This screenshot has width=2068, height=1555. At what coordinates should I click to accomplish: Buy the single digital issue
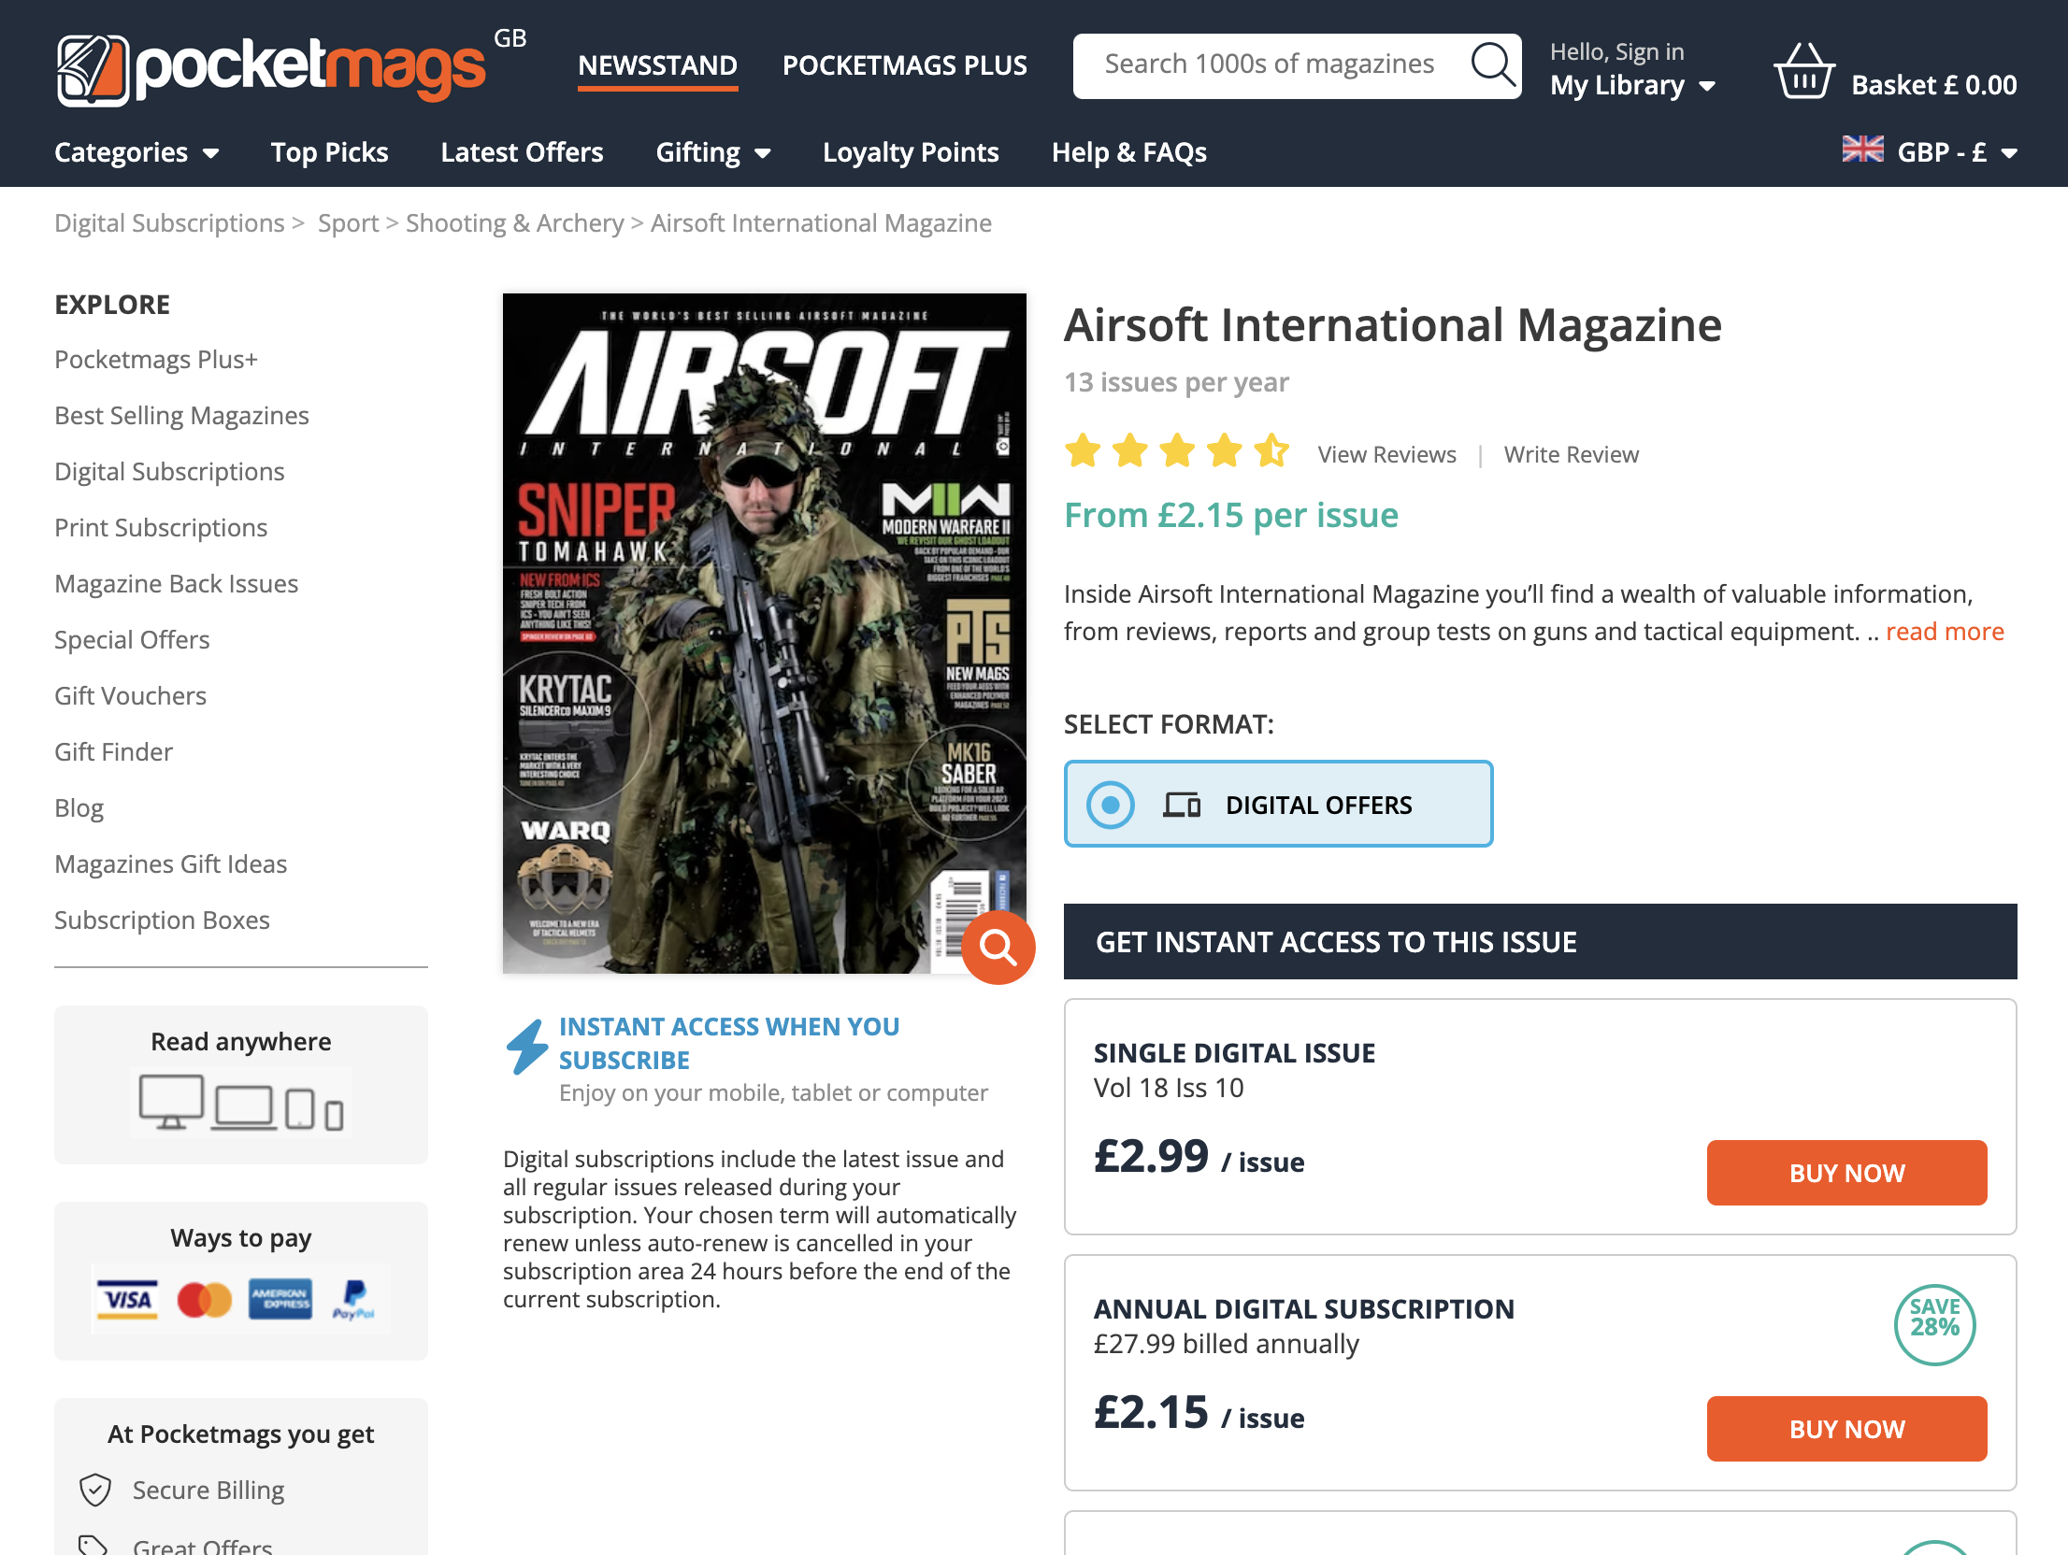pyautogui.click(x=1846, y=1173)
